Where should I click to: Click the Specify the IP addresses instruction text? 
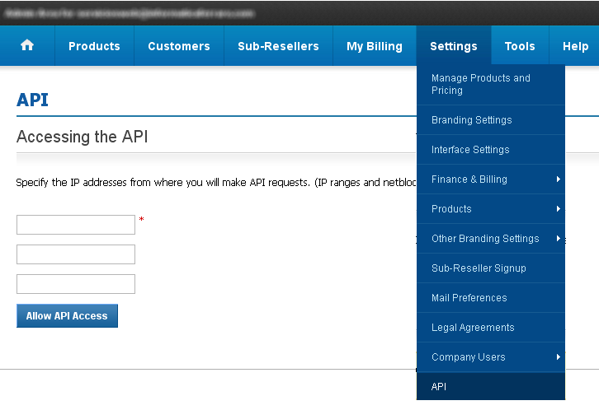pos(216,183)
